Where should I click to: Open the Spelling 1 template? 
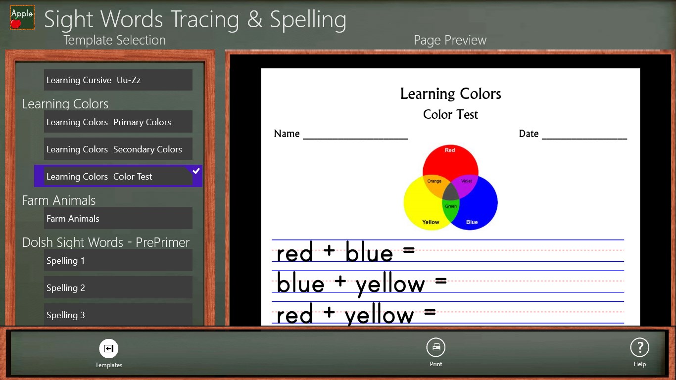[118, 261]
